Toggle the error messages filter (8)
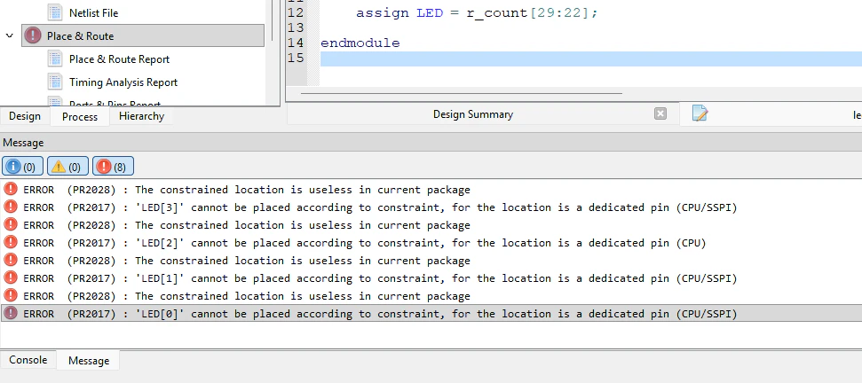Screen dimensions: 862x383 point(113,166)
